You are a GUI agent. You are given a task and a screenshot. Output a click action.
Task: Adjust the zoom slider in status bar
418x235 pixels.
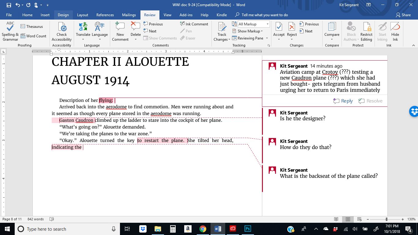click(x=386, y=219)
